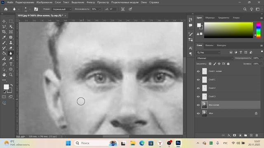Select the Pen tool
This screenshot has width=264, height=148.
tap(4, 64)
